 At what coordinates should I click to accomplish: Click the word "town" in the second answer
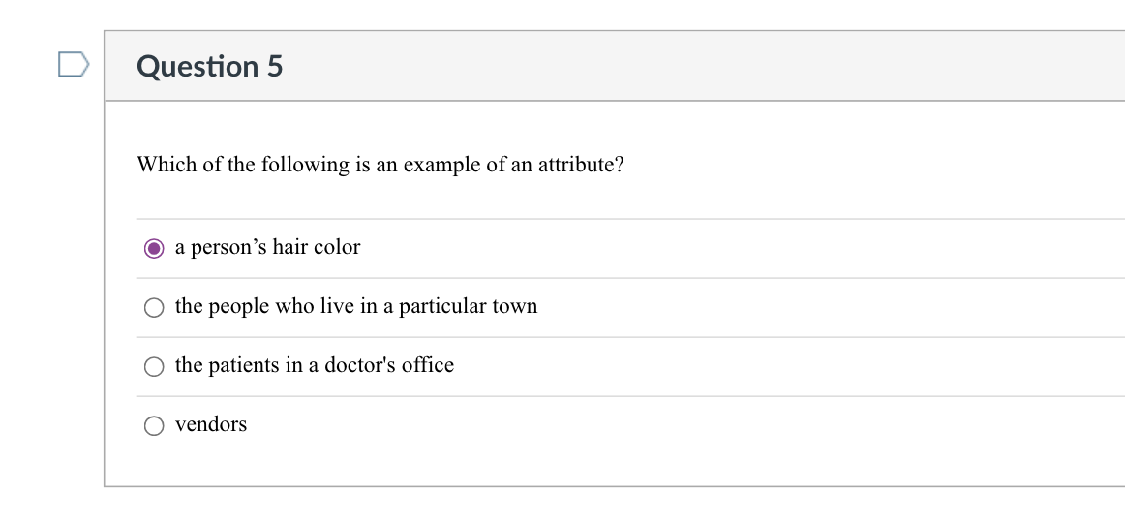[x=514, y=307]
